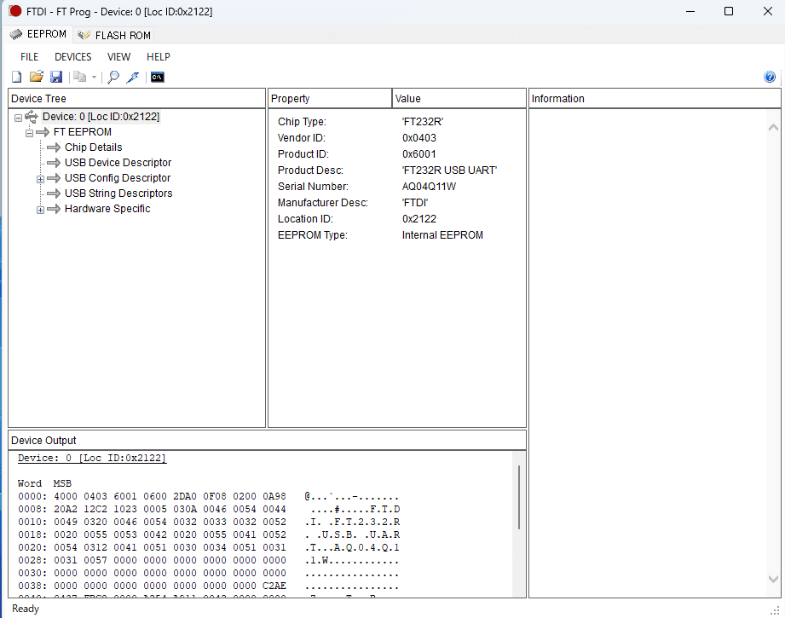Image resolution: width=785 pixels, height=618 pixels.
Task: Click the 'FT232R' chip type value
Action: click(x=423, y=122)
